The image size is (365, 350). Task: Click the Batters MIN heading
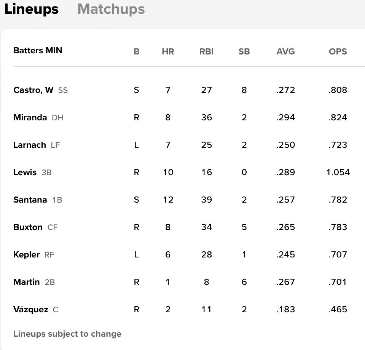click(38, 51)
